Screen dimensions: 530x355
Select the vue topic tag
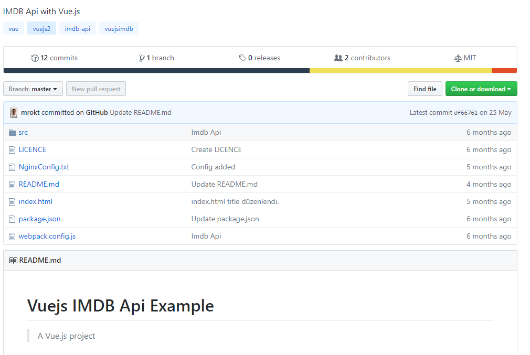pyautogui.click(x=13, y=28)
